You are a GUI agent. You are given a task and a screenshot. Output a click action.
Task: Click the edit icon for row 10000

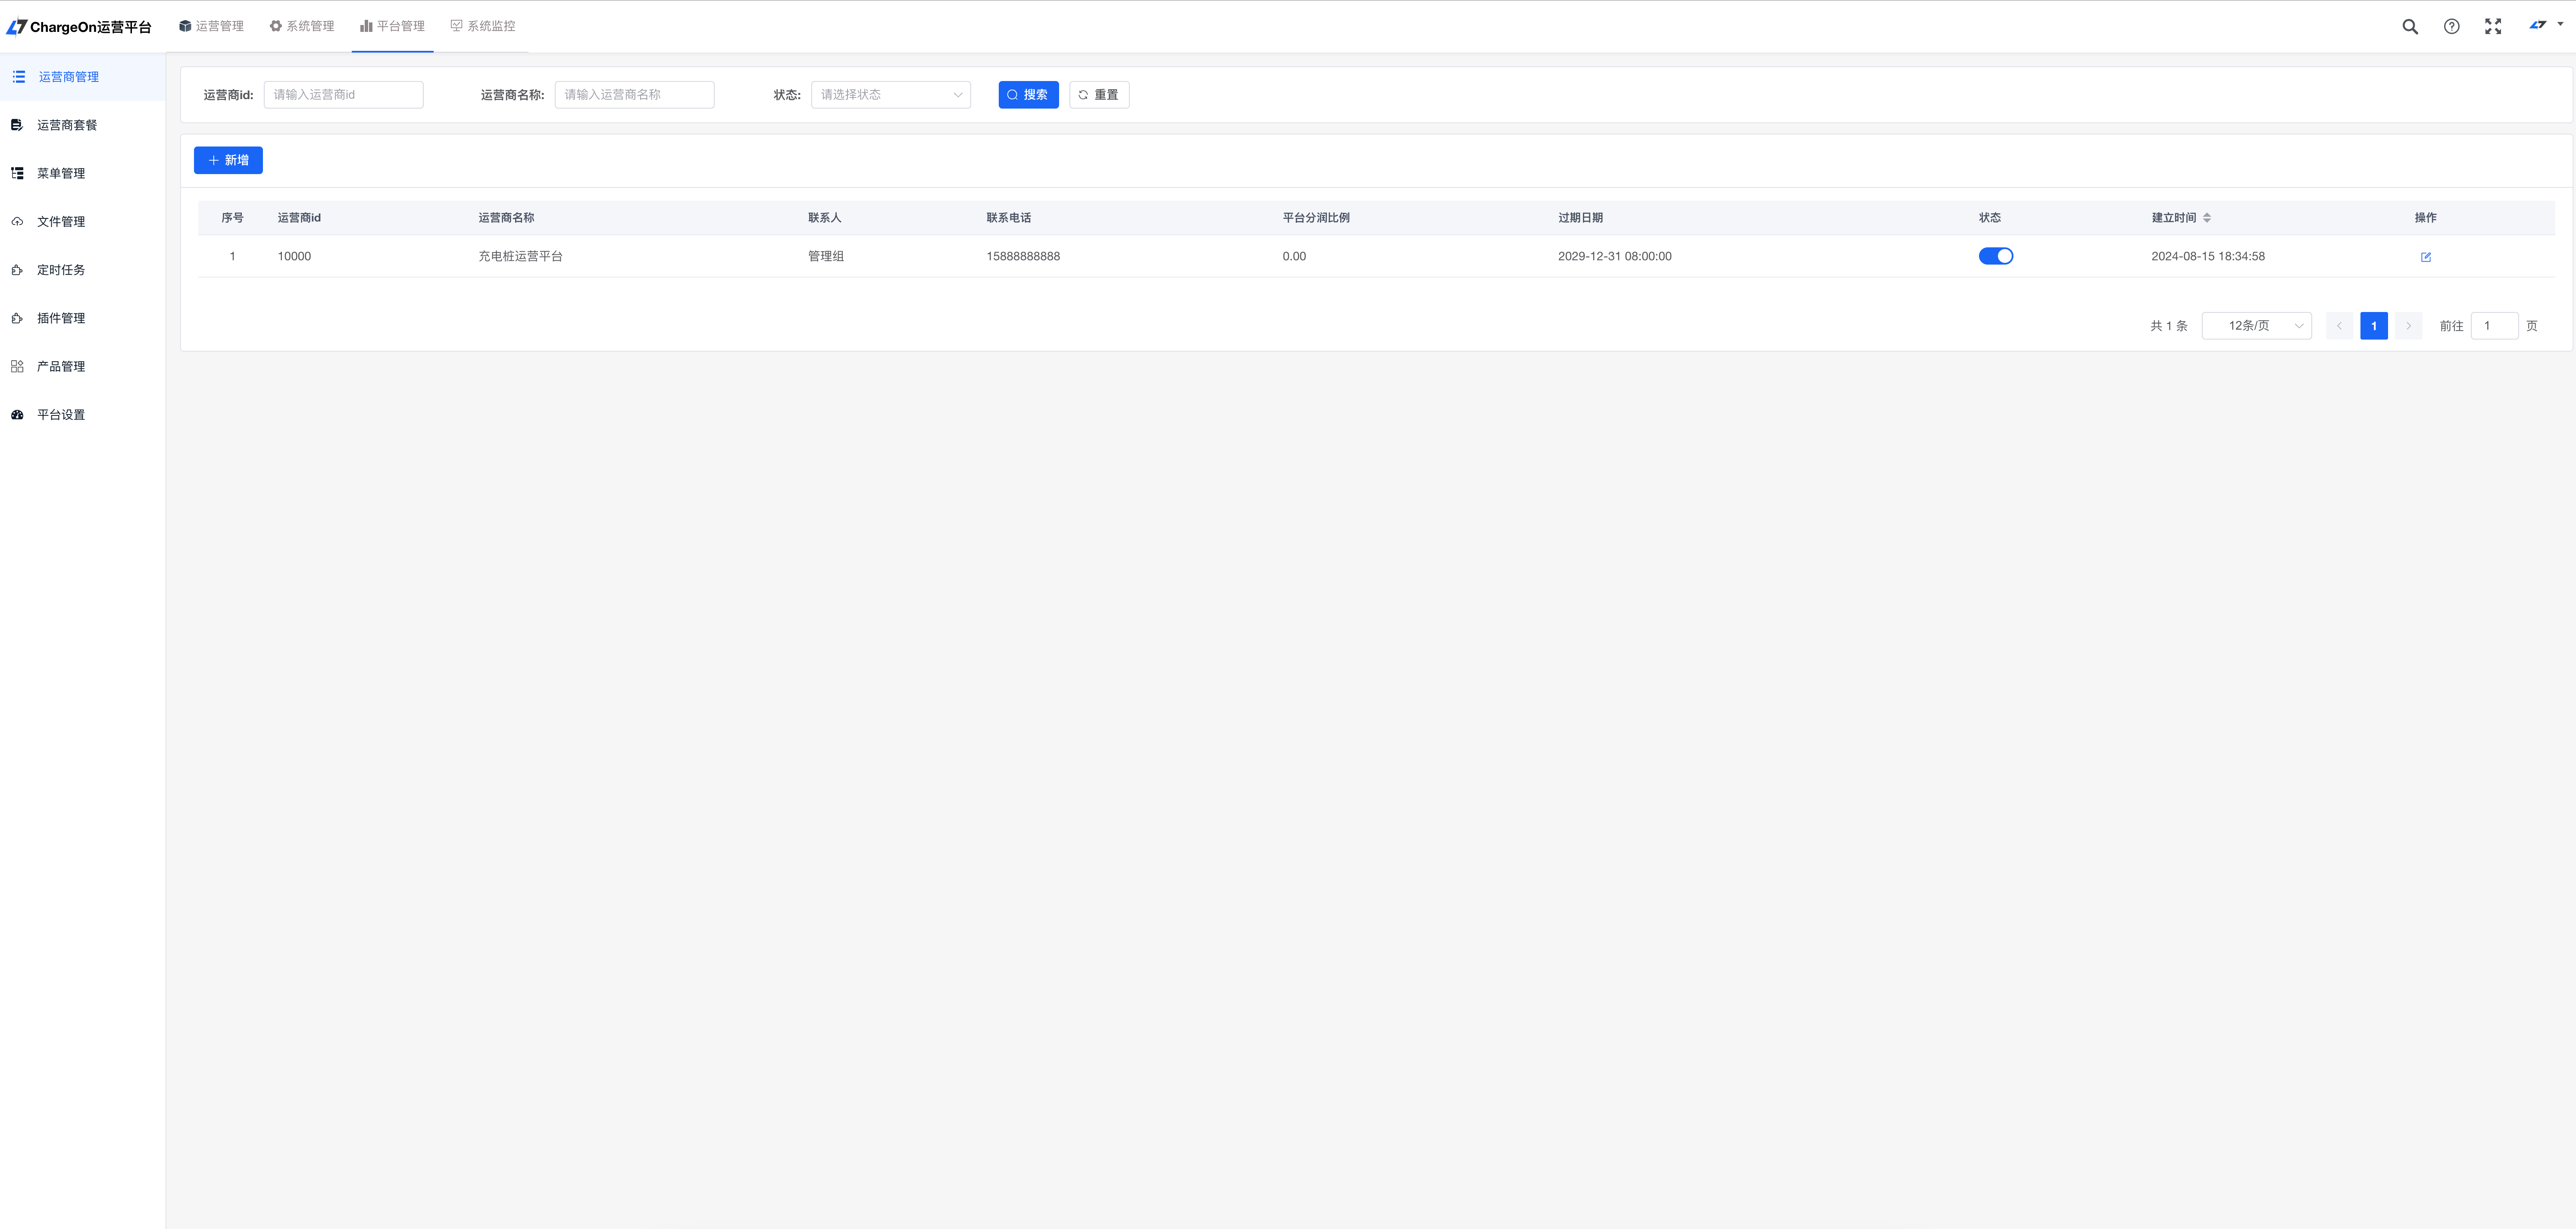(2425, 257)
